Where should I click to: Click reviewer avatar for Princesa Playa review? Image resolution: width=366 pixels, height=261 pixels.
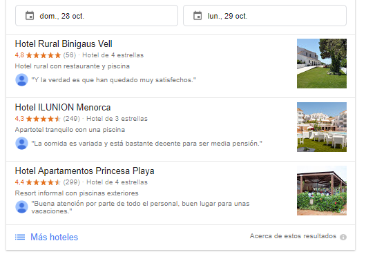click(x=21, y=207)
